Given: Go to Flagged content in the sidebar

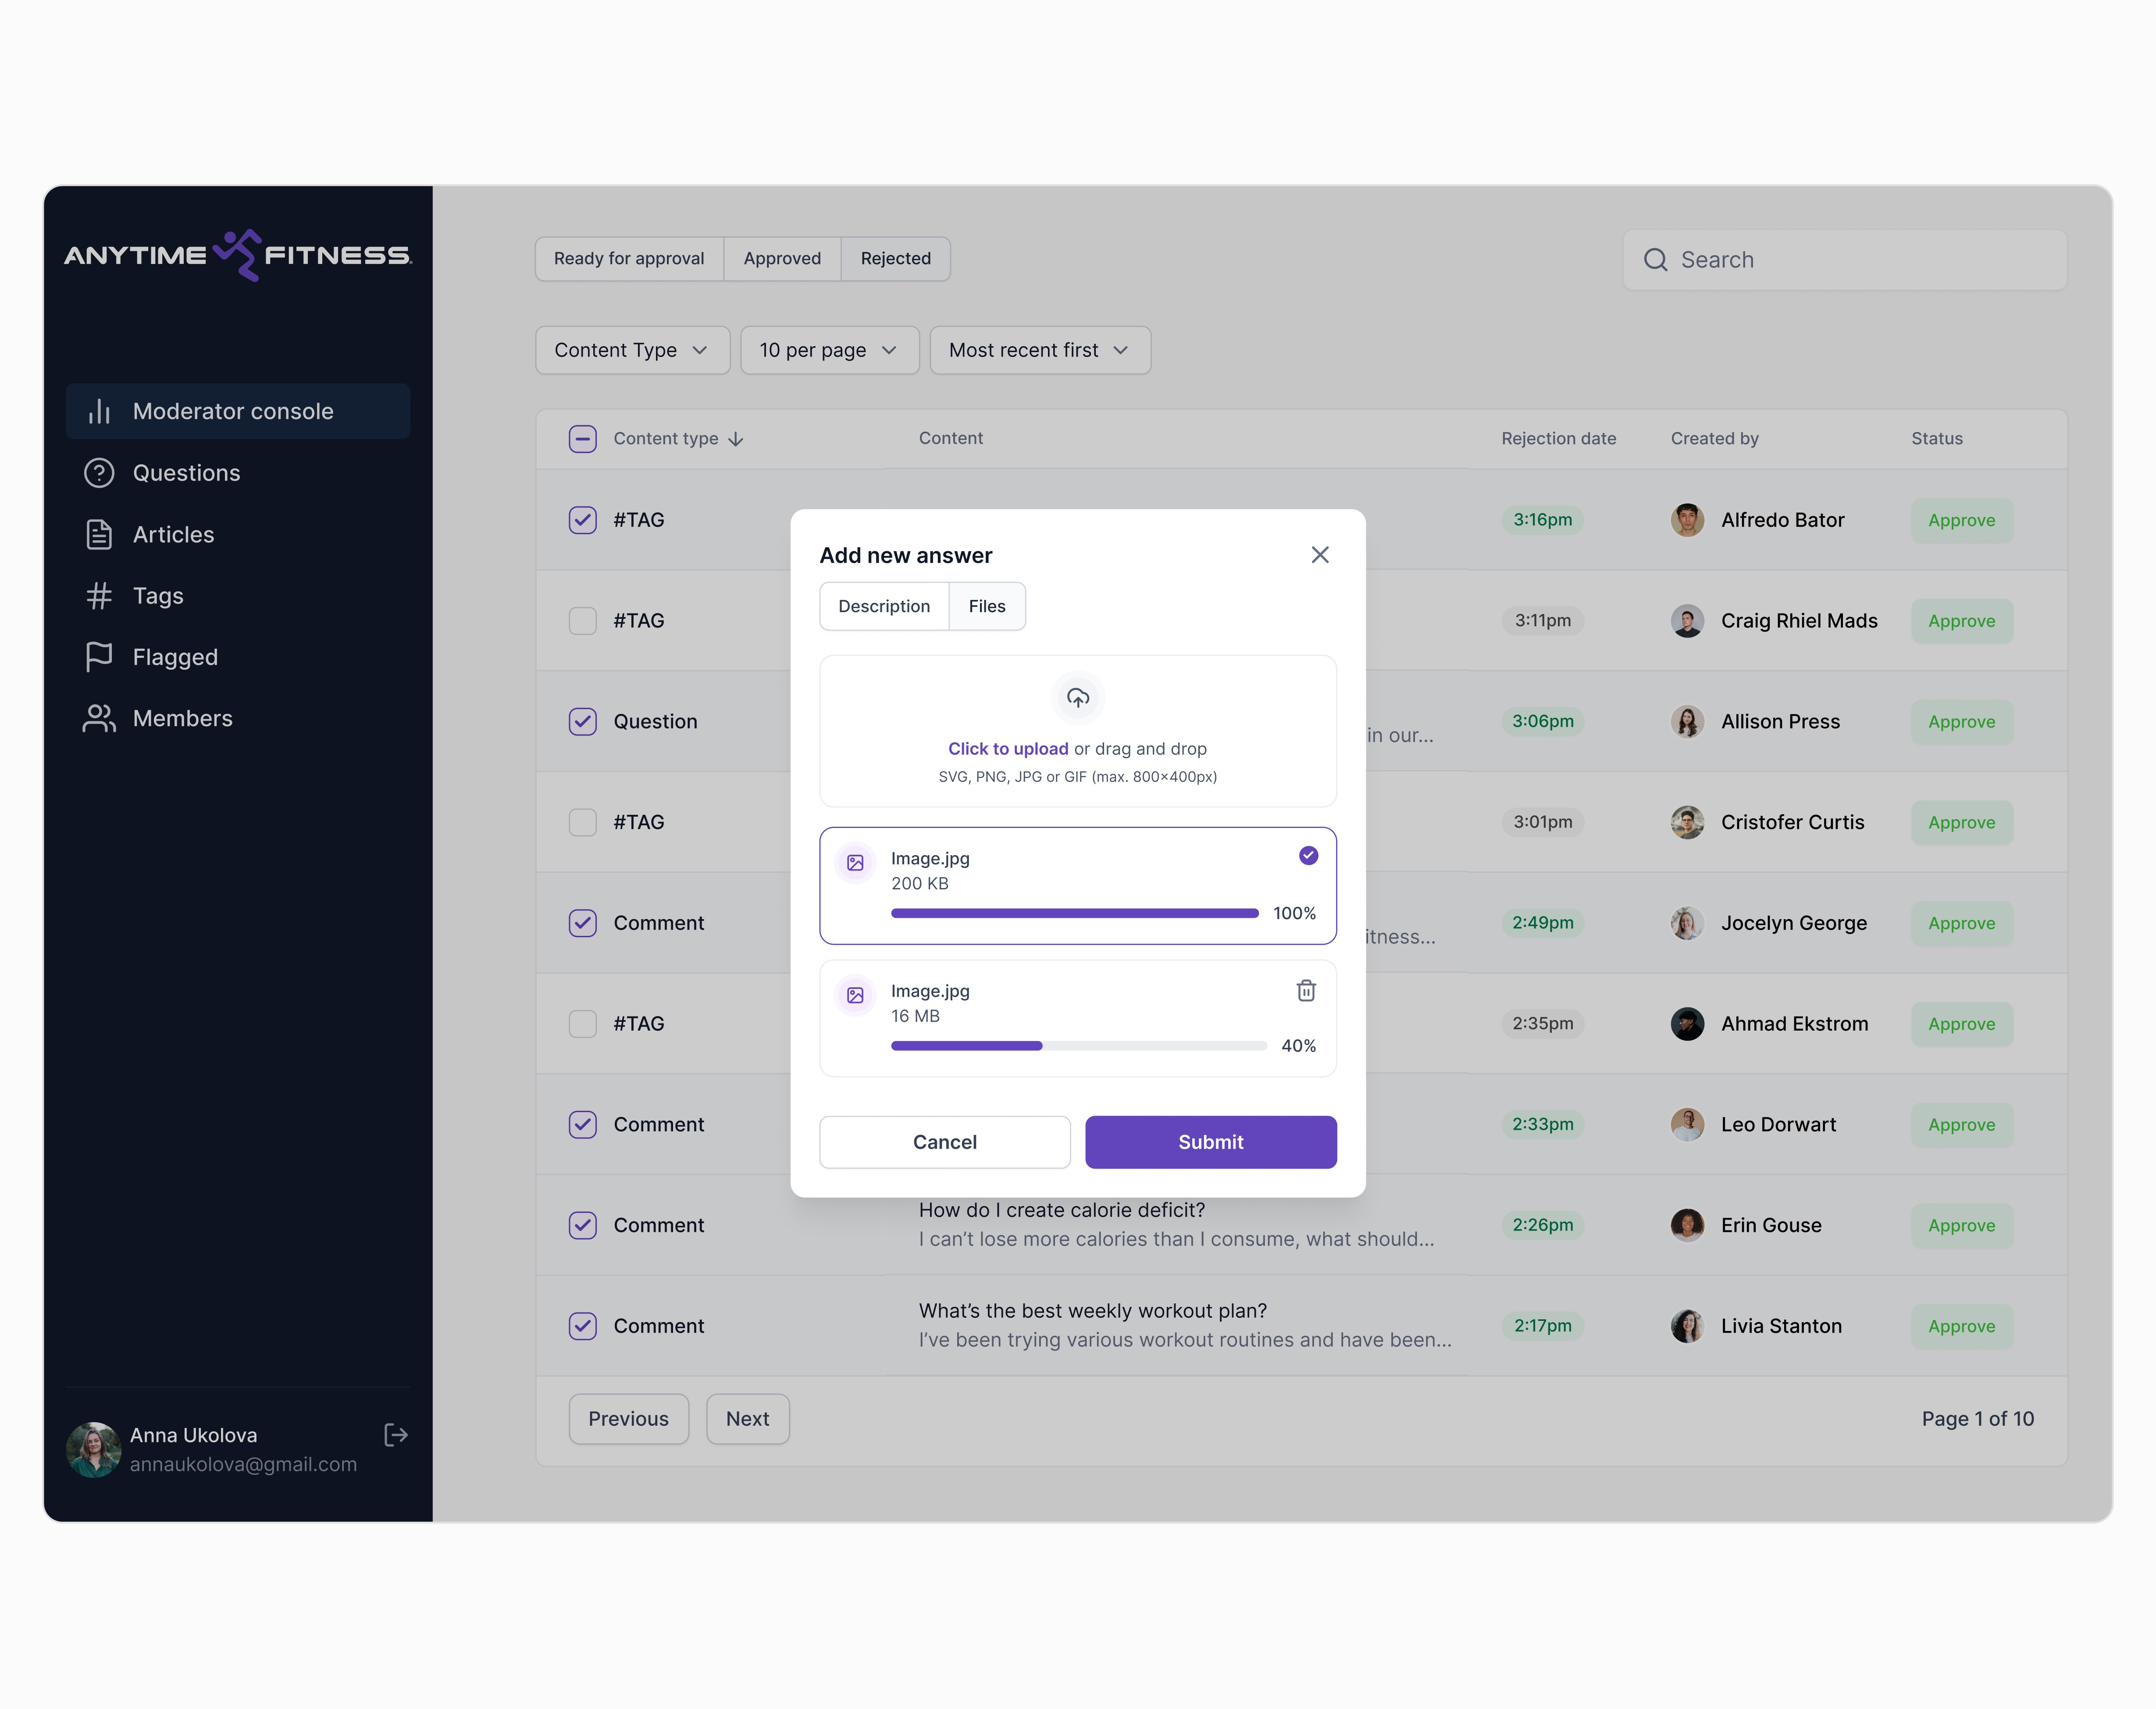Looking at the screenshot, I should click(x=174, y=657).
